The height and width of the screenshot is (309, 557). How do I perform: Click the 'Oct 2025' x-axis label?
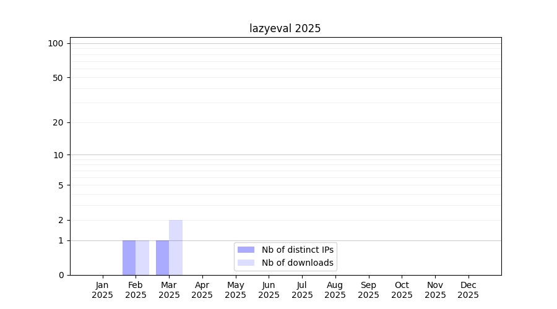pyautogui.click(x=402, y=290)
